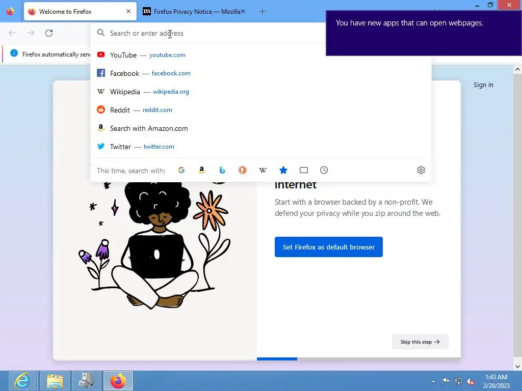The image size is (522, 391).
Task: Switch to Welcome to Firefox tab
Action: (x=80, y=11)
